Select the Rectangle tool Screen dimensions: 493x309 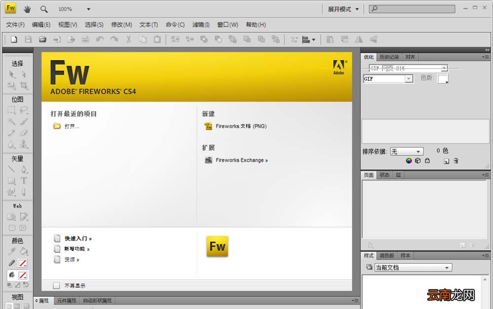point(12,181)
